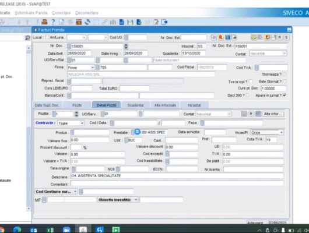Click the magnifier search icon in left panel
This screenshot has width=309, height=233.
pyautogui.click(x=27, y=38)
